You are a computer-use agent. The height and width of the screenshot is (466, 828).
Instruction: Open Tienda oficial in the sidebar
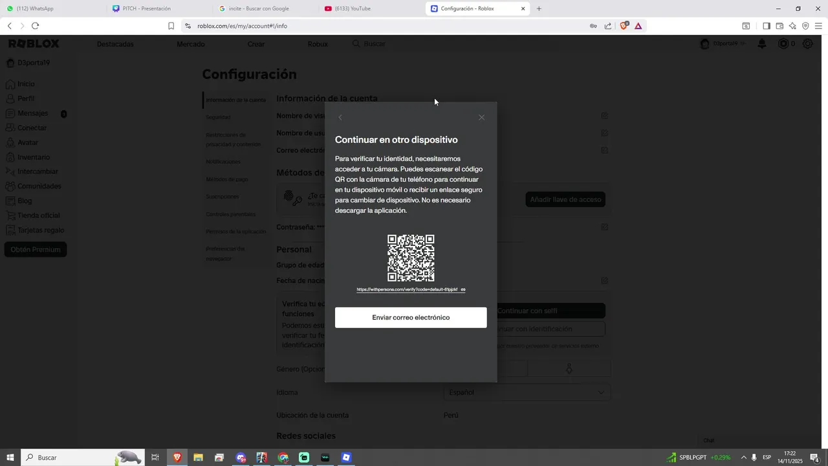coord(38,216)
